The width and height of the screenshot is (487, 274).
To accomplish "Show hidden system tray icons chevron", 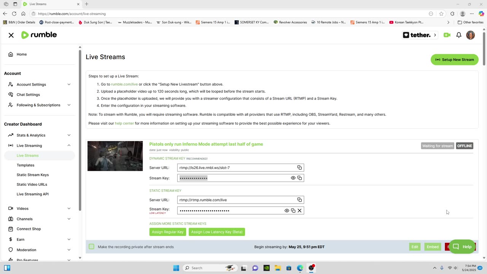I will point(434,268).
